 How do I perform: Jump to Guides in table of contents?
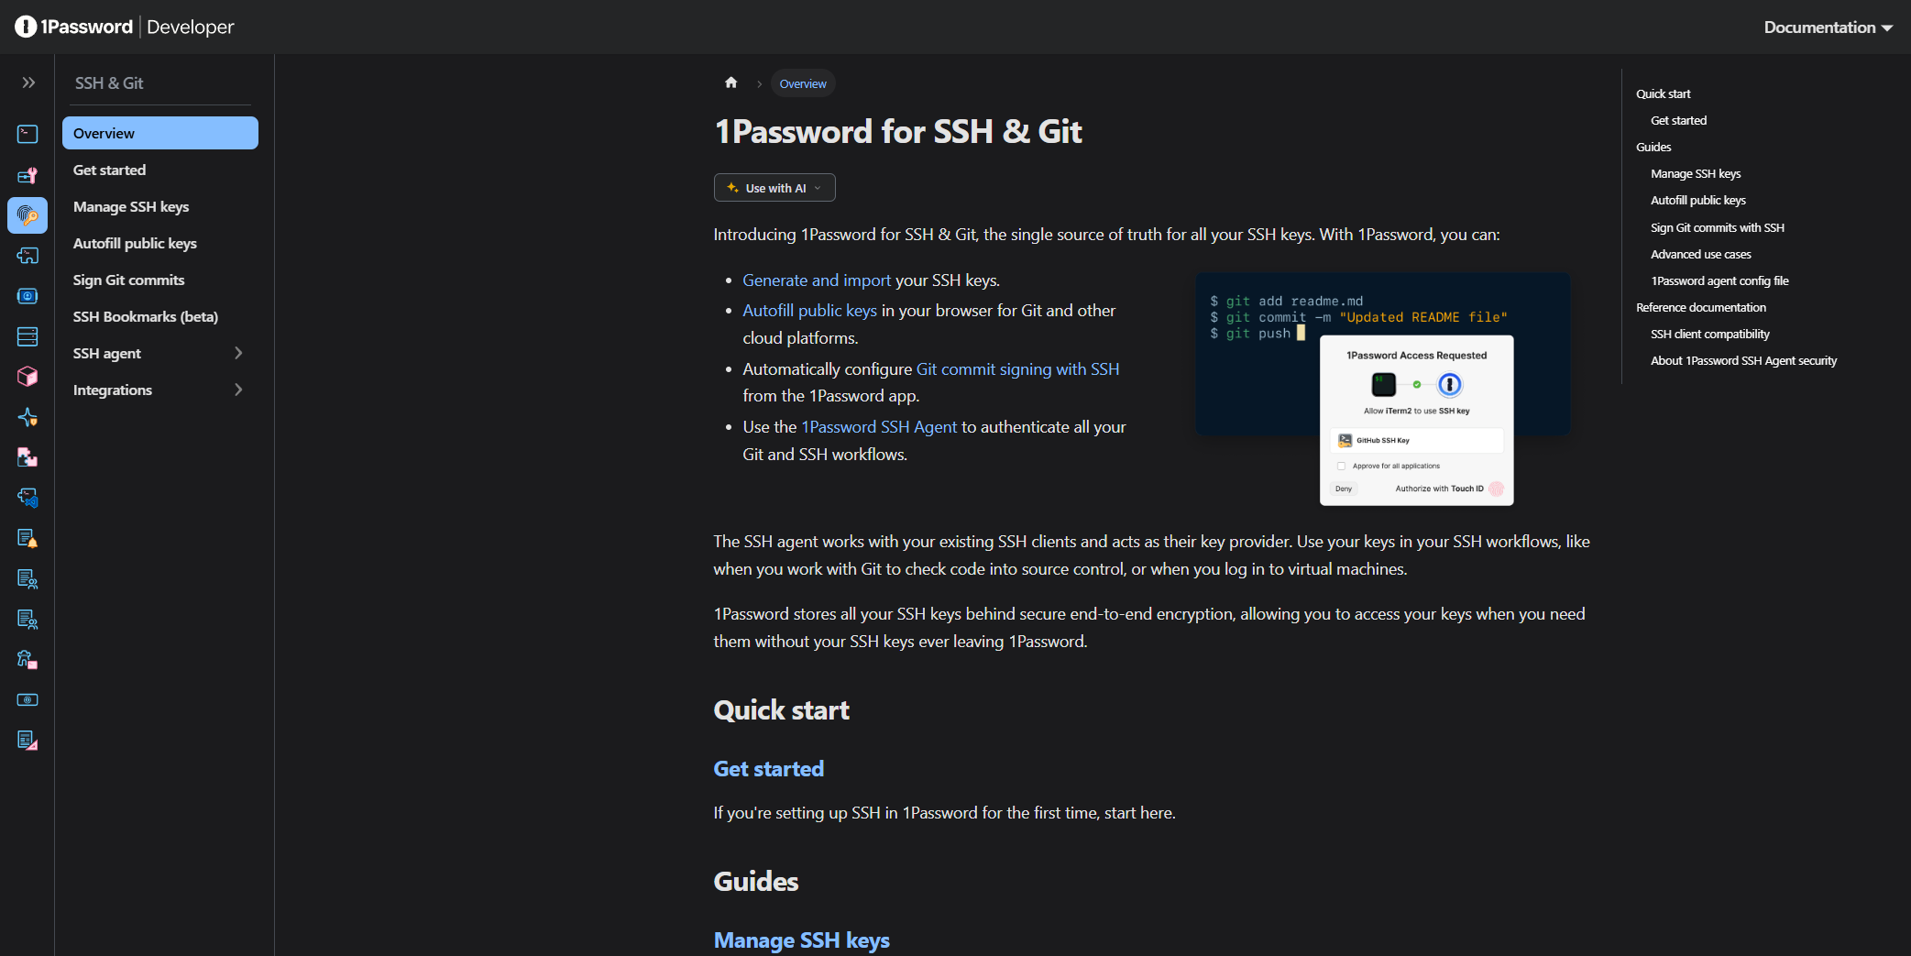tap(1653, 147)
